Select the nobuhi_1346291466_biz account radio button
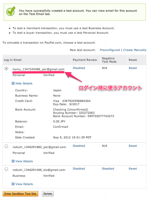This screenshot has width=148, height=200. [x=6, y=169]
